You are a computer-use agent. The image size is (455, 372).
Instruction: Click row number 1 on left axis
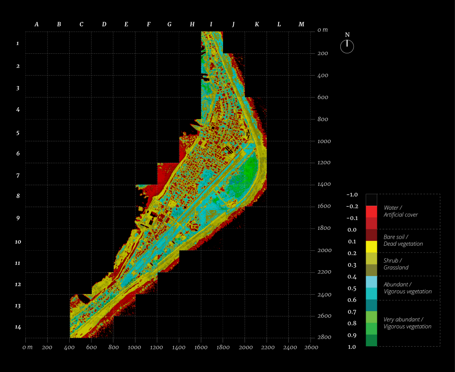pos(18,44)
